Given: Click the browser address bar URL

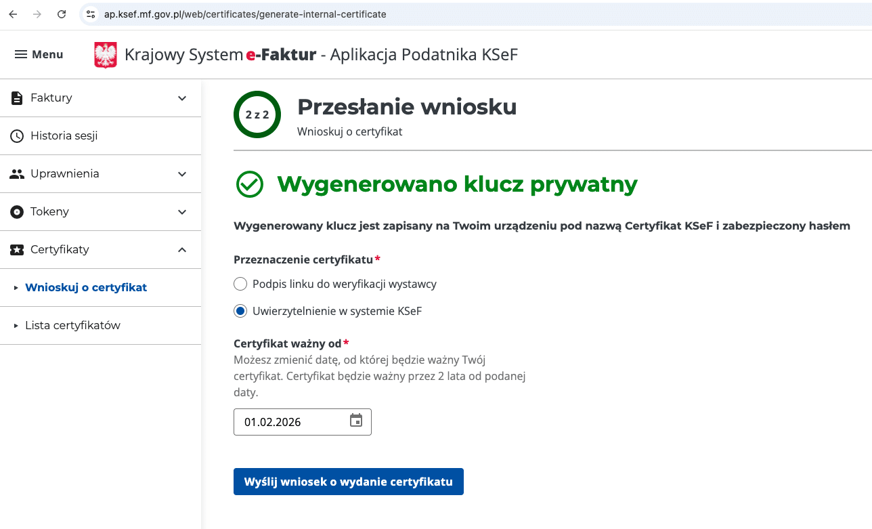Looking at the screenshot, I should point(245,14).
